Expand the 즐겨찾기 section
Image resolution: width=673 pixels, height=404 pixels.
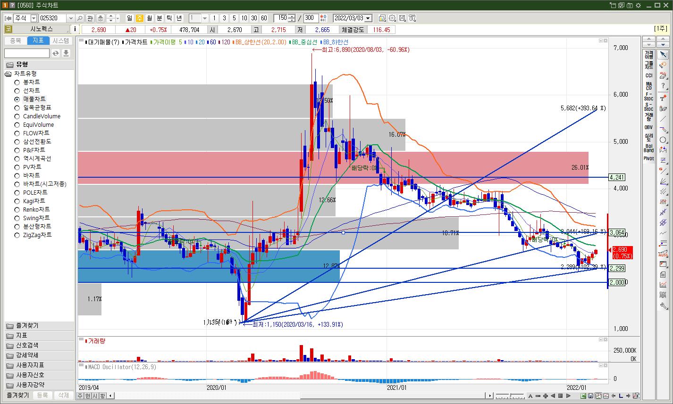(40, 326)
